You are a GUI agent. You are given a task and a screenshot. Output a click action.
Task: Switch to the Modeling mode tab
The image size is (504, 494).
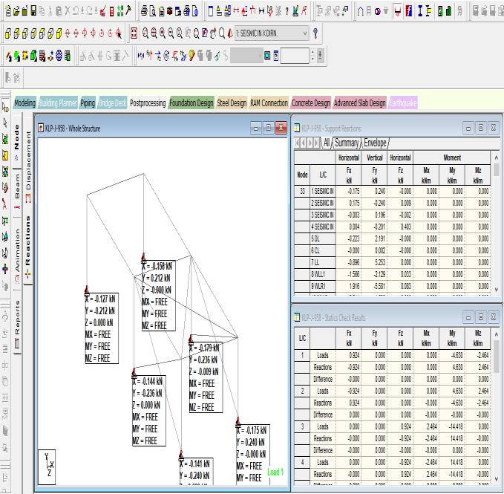(x=24, y=103)
